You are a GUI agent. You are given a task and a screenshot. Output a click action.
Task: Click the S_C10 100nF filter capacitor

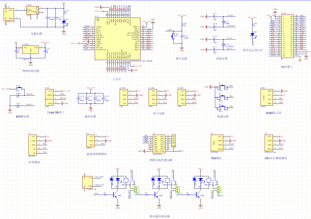coord(78,98)
